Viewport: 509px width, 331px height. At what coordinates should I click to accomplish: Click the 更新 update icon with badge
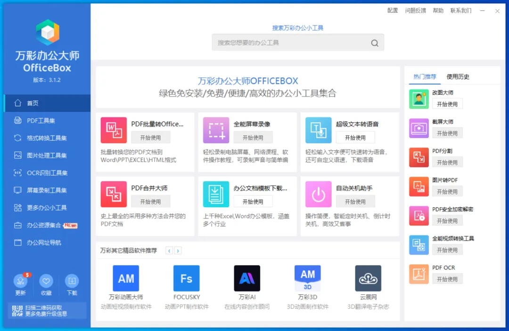point(20,281)
